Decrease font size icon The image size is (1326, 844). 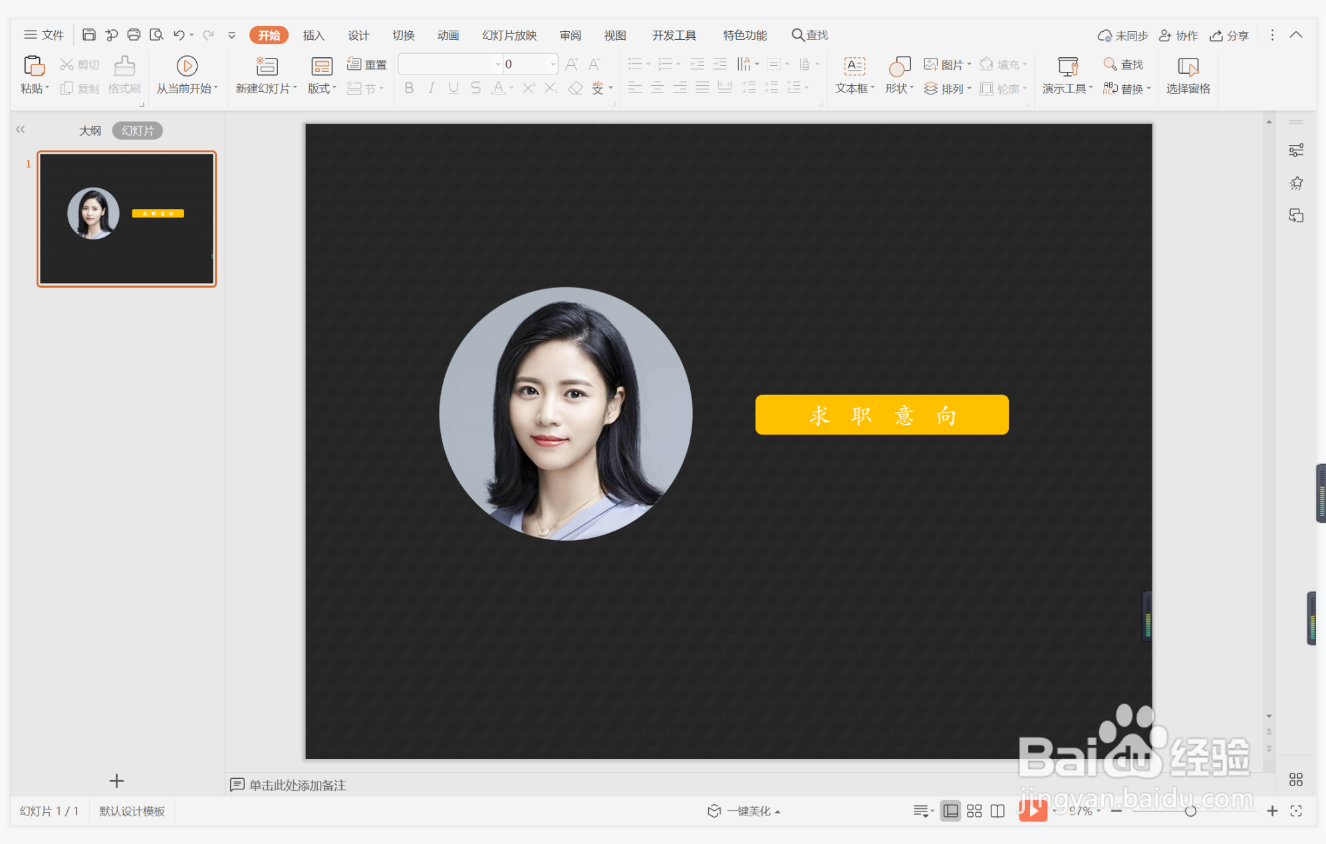tap(595, 65)
